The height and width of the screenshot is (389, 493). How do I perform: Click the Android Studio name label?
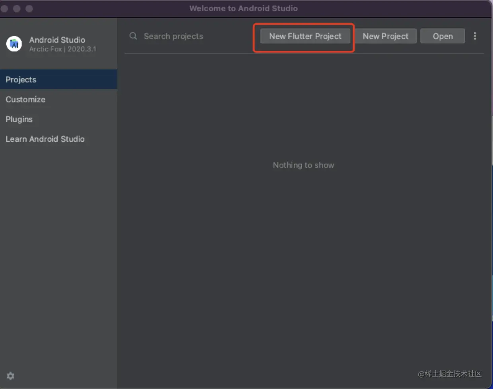click(57, 40)
